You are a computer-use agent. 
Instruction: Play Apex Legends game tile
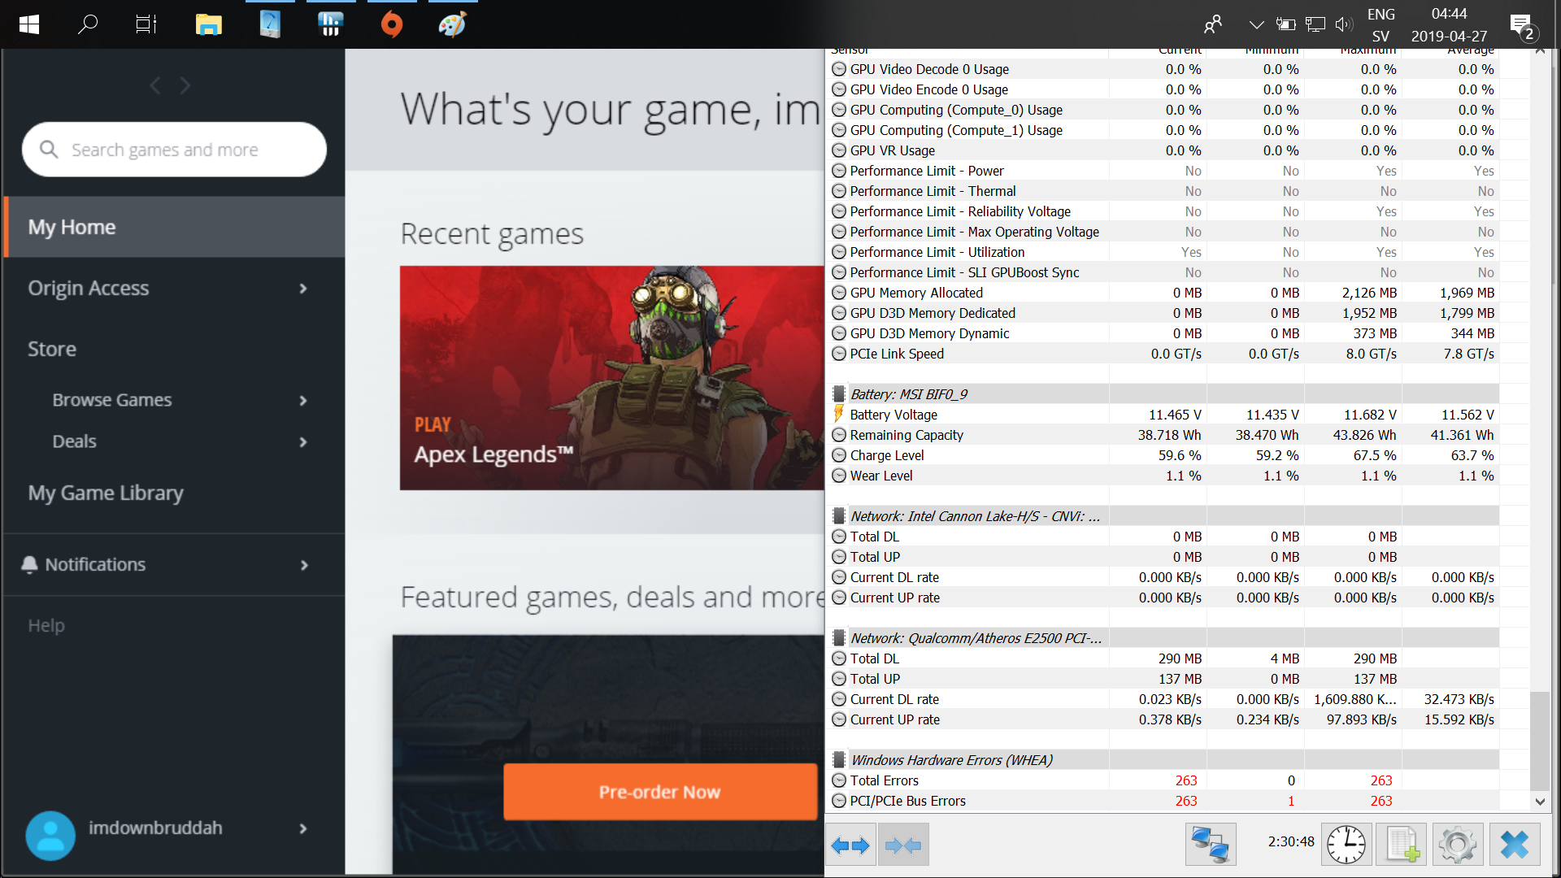pos(612,378)
